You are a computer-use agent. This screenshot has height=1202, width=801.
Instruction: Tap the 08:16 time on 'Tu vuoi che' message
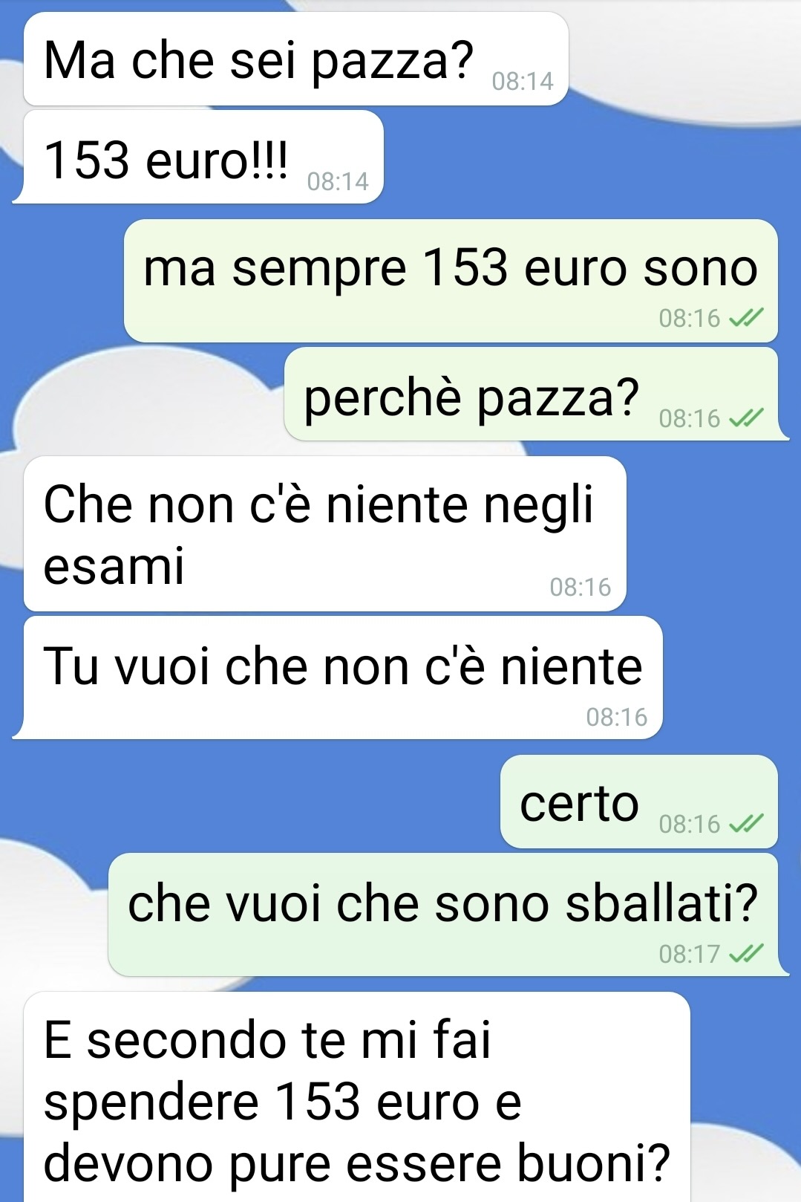(x=616, y=717)
